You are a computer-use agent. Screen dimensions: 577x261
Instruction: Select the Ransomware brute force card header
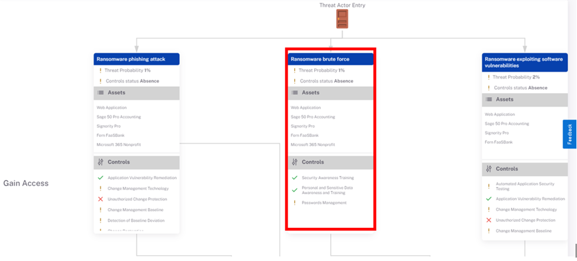pos(330,59)
